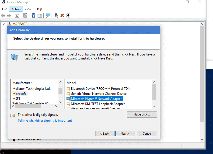Click the Have Disk button

coord(142,114)
